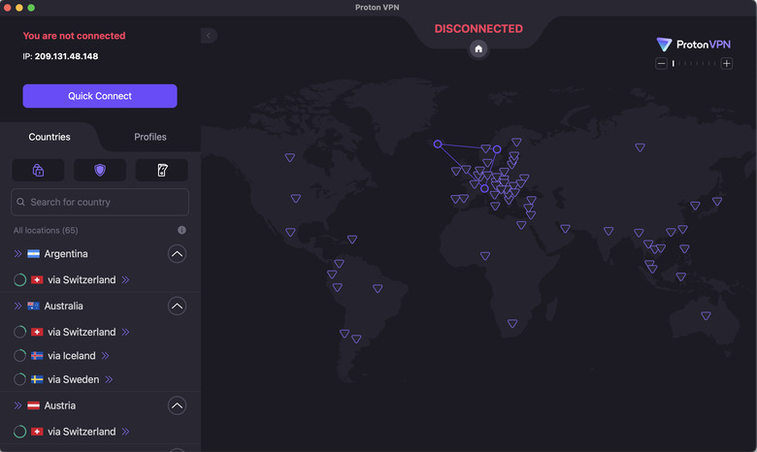Open the Profiles tab
Viewport: 757px width, 452px height.
pos(150,137)
